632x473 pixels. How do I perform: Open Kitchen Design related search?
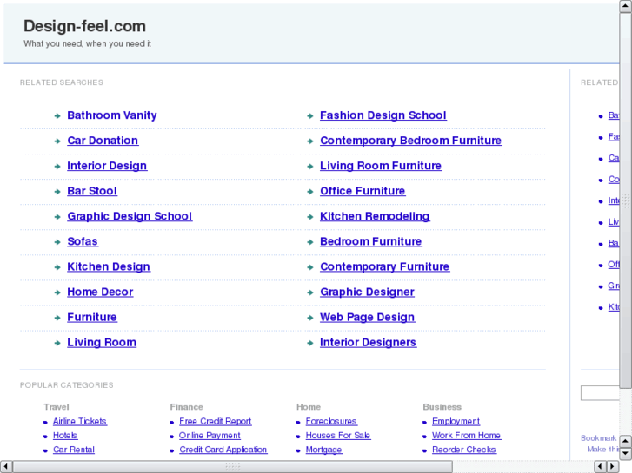[109, 267]
